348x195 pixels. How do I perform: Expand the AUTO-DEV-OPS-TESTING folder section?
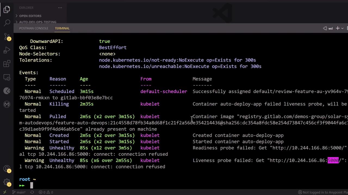[x=36, y=22]
